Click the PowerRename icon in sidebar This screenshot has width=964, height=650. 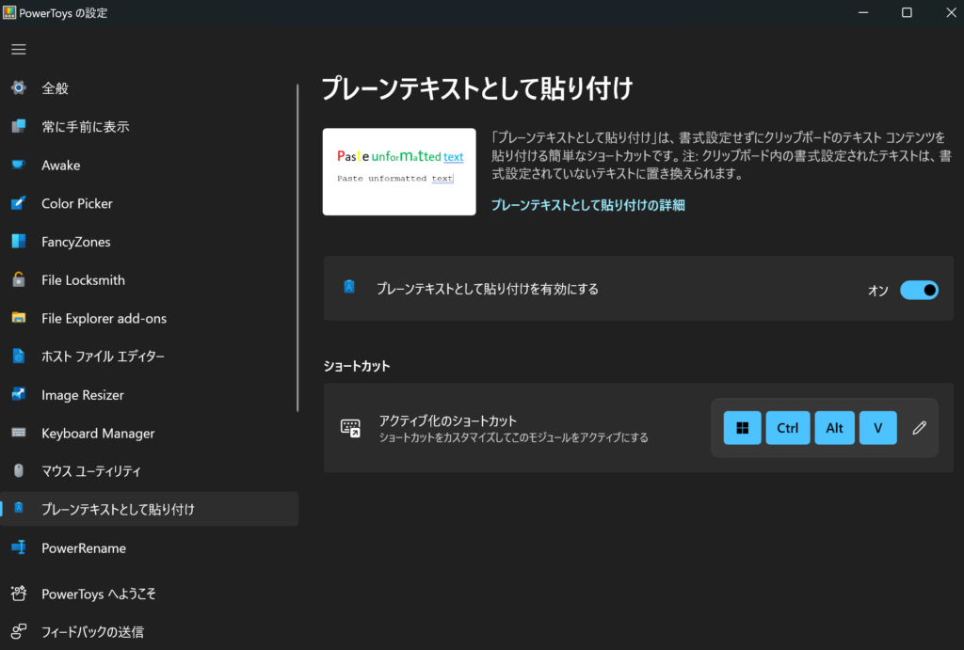tap(19, 547)
